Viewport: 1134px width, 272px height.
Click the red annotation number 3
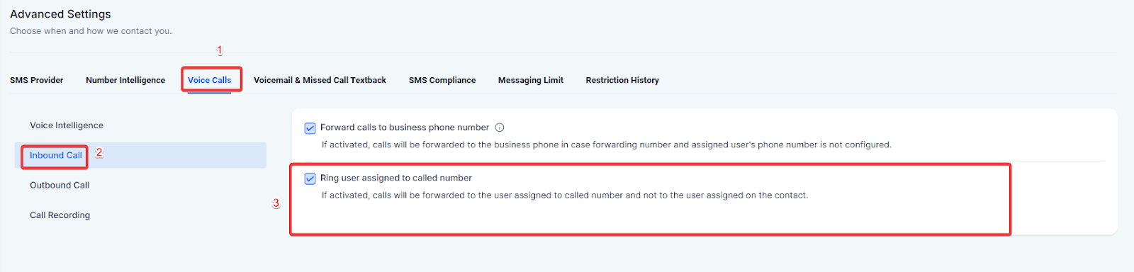pyautogui.click(x=276, y=203)
